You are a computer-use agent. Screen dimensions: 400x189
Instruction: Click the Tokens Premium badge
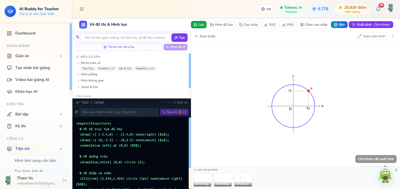tap(291, 9)
